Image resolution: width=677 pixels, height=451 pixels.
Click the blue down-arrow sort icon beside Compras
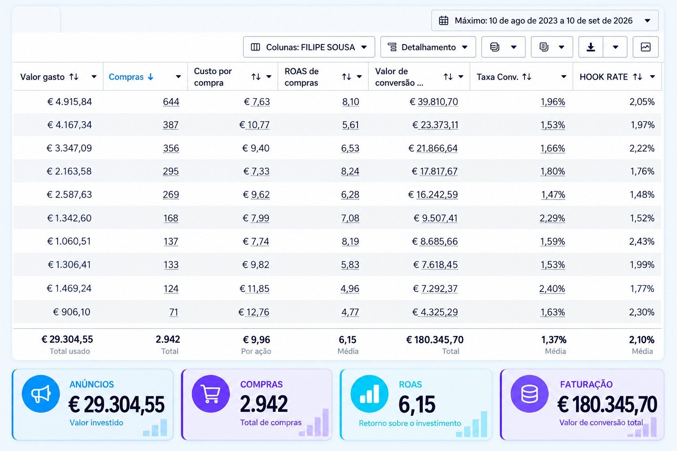151,77
